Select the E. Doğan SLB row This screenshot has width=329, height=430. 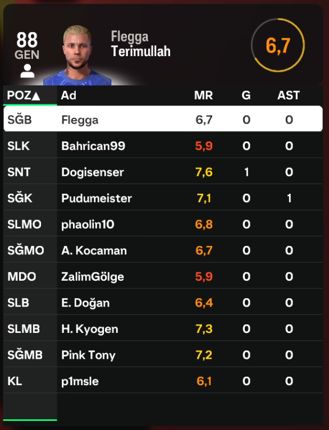coord(163,302)
